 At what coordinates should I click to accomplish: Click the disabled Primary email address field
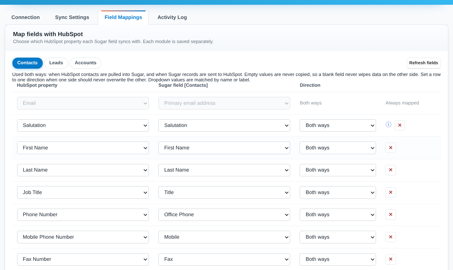point(224,103)
